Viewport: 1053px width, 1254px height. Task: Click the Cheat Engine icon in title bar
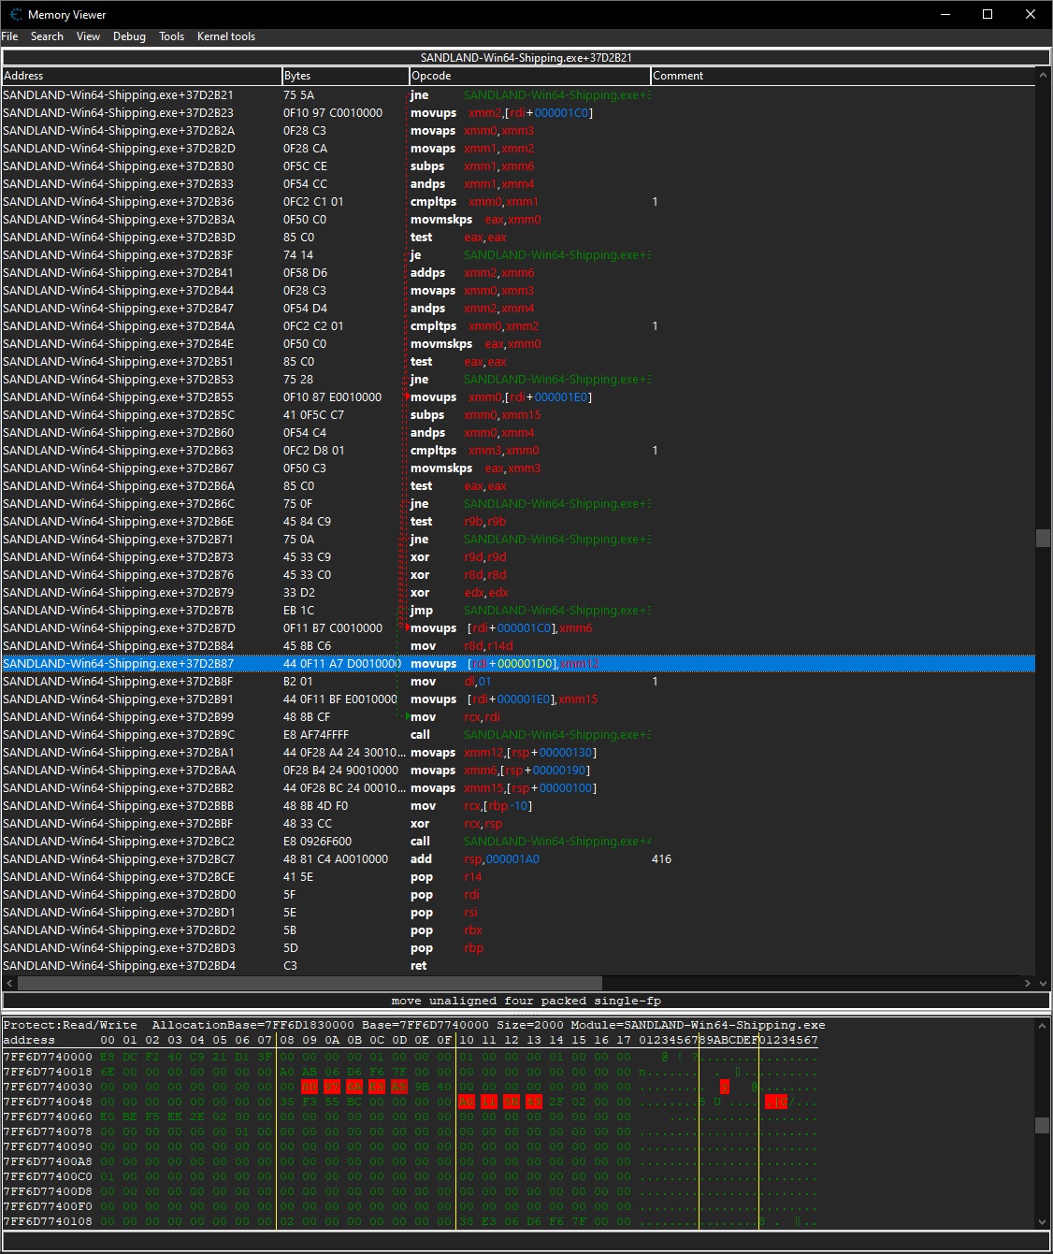click(x=15, y=14)
